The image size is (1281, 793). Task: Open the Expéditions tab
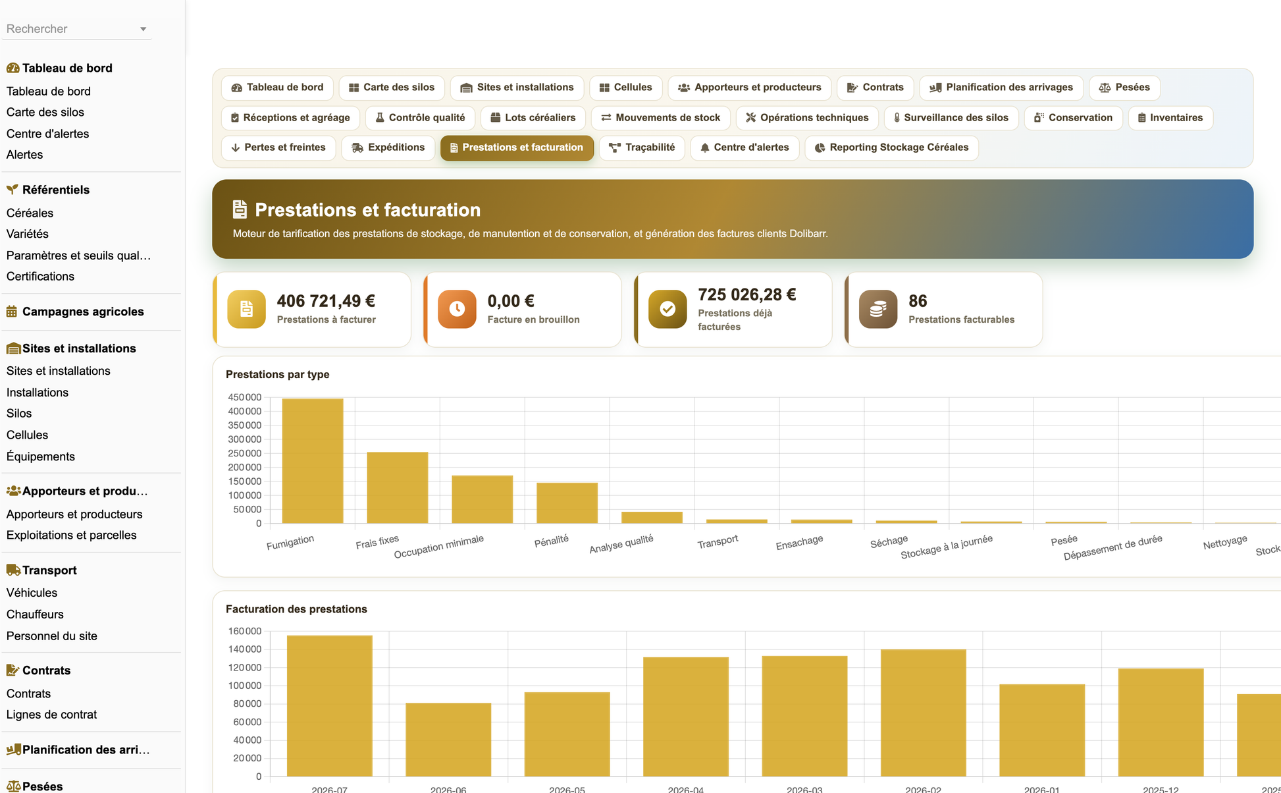(388, 148)
